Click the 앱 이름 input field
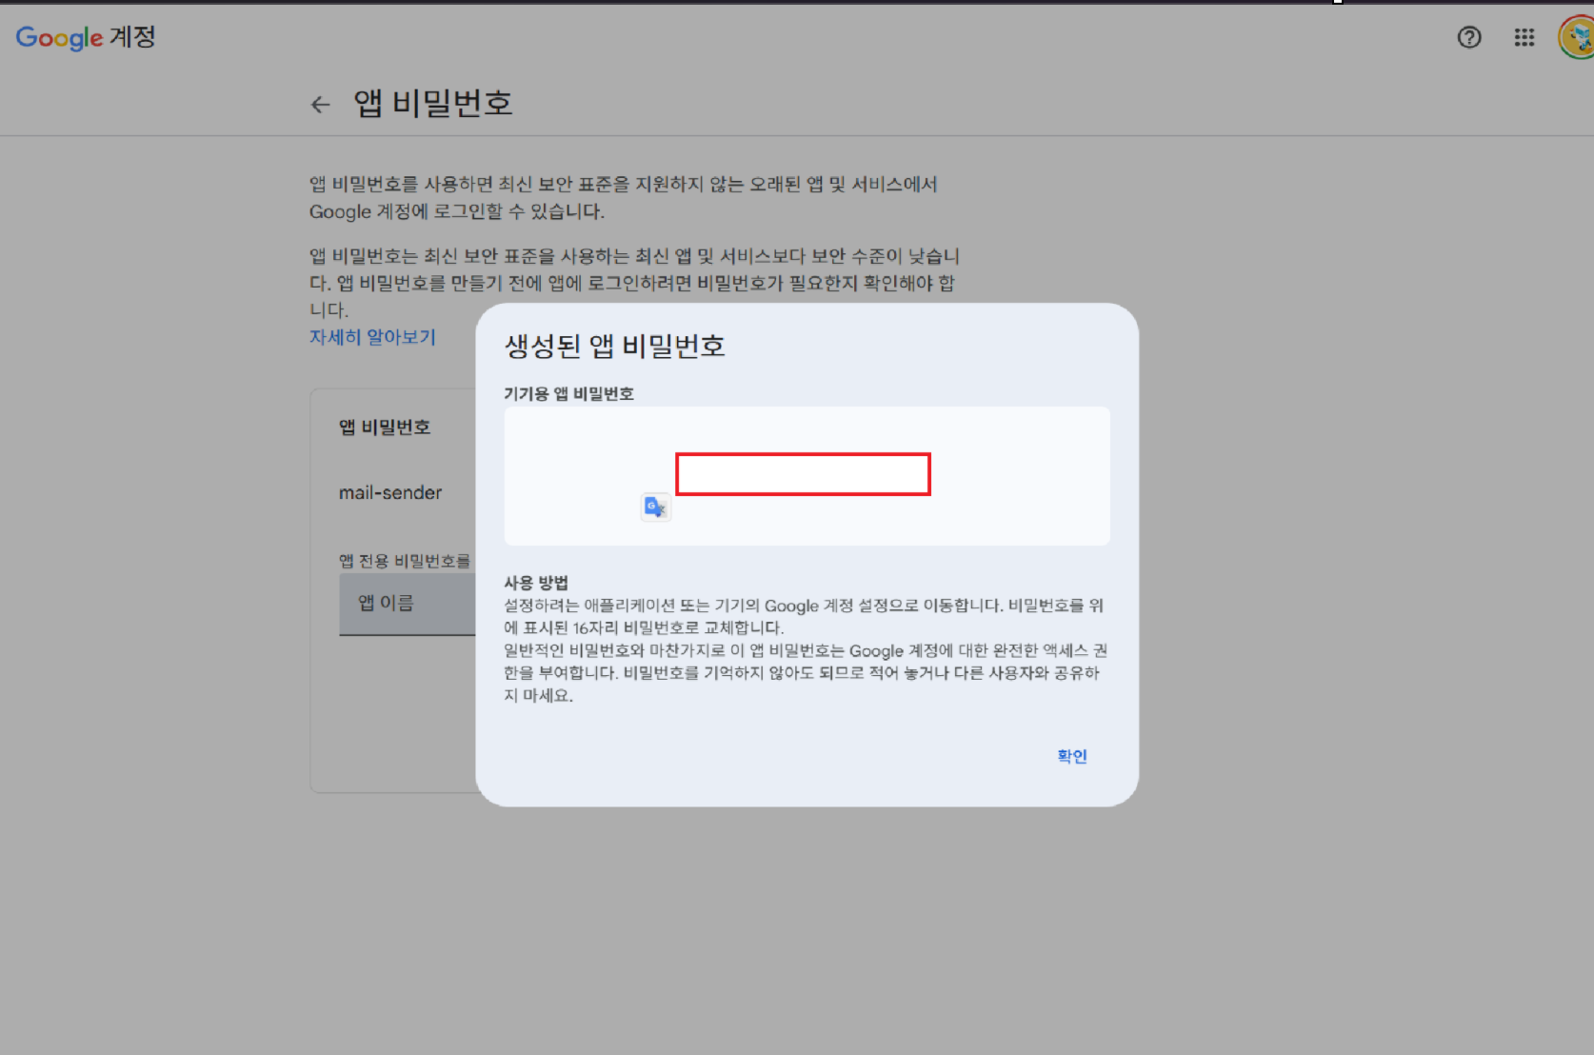1594x1055 pixels. coord(408,604)
